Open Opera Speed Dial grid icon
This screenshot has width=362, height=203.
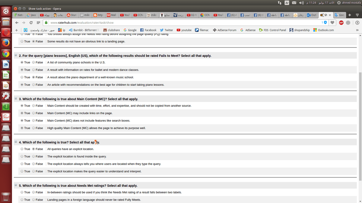[x=38, y=23]
